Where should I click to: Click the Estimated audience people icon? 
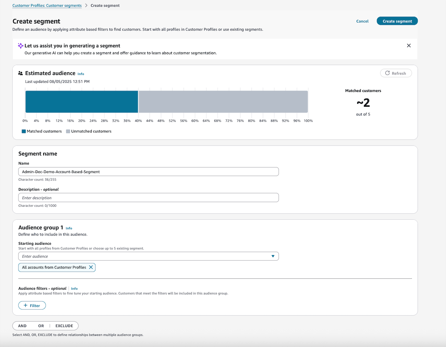20,73
